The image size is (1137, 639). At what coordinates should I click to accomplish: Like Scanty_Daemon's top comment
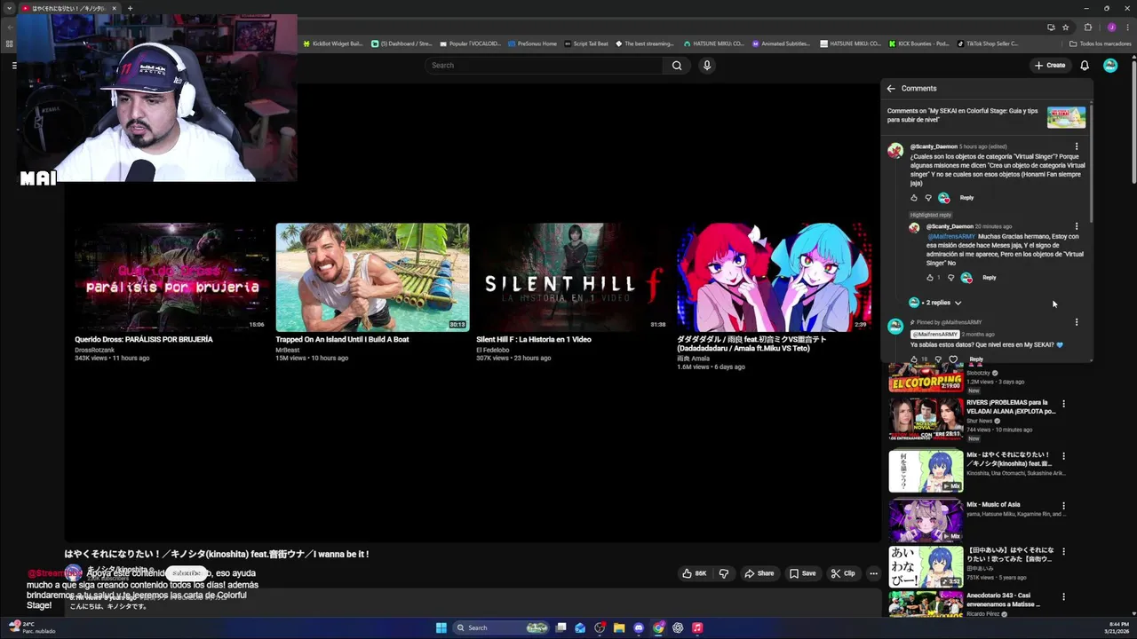click(914, 198)
